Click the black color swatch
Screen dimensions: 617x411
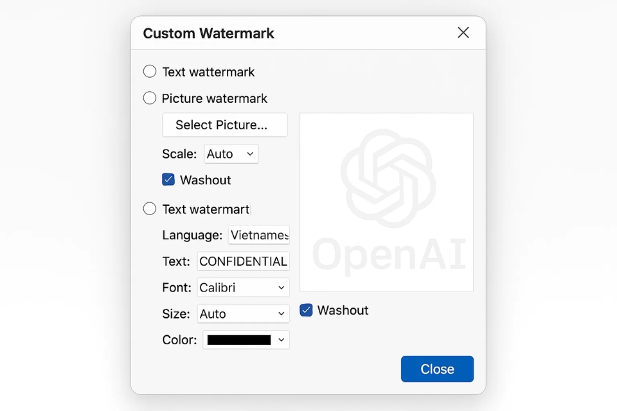(238, 340)
